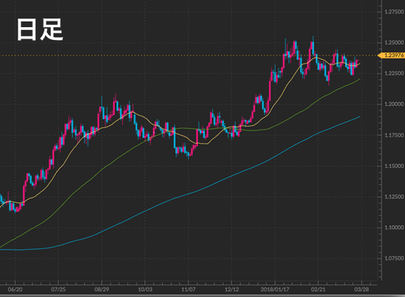Click the 07/25 date axis marker
This screenshot has width=405, height=297.
coord(59,289)
